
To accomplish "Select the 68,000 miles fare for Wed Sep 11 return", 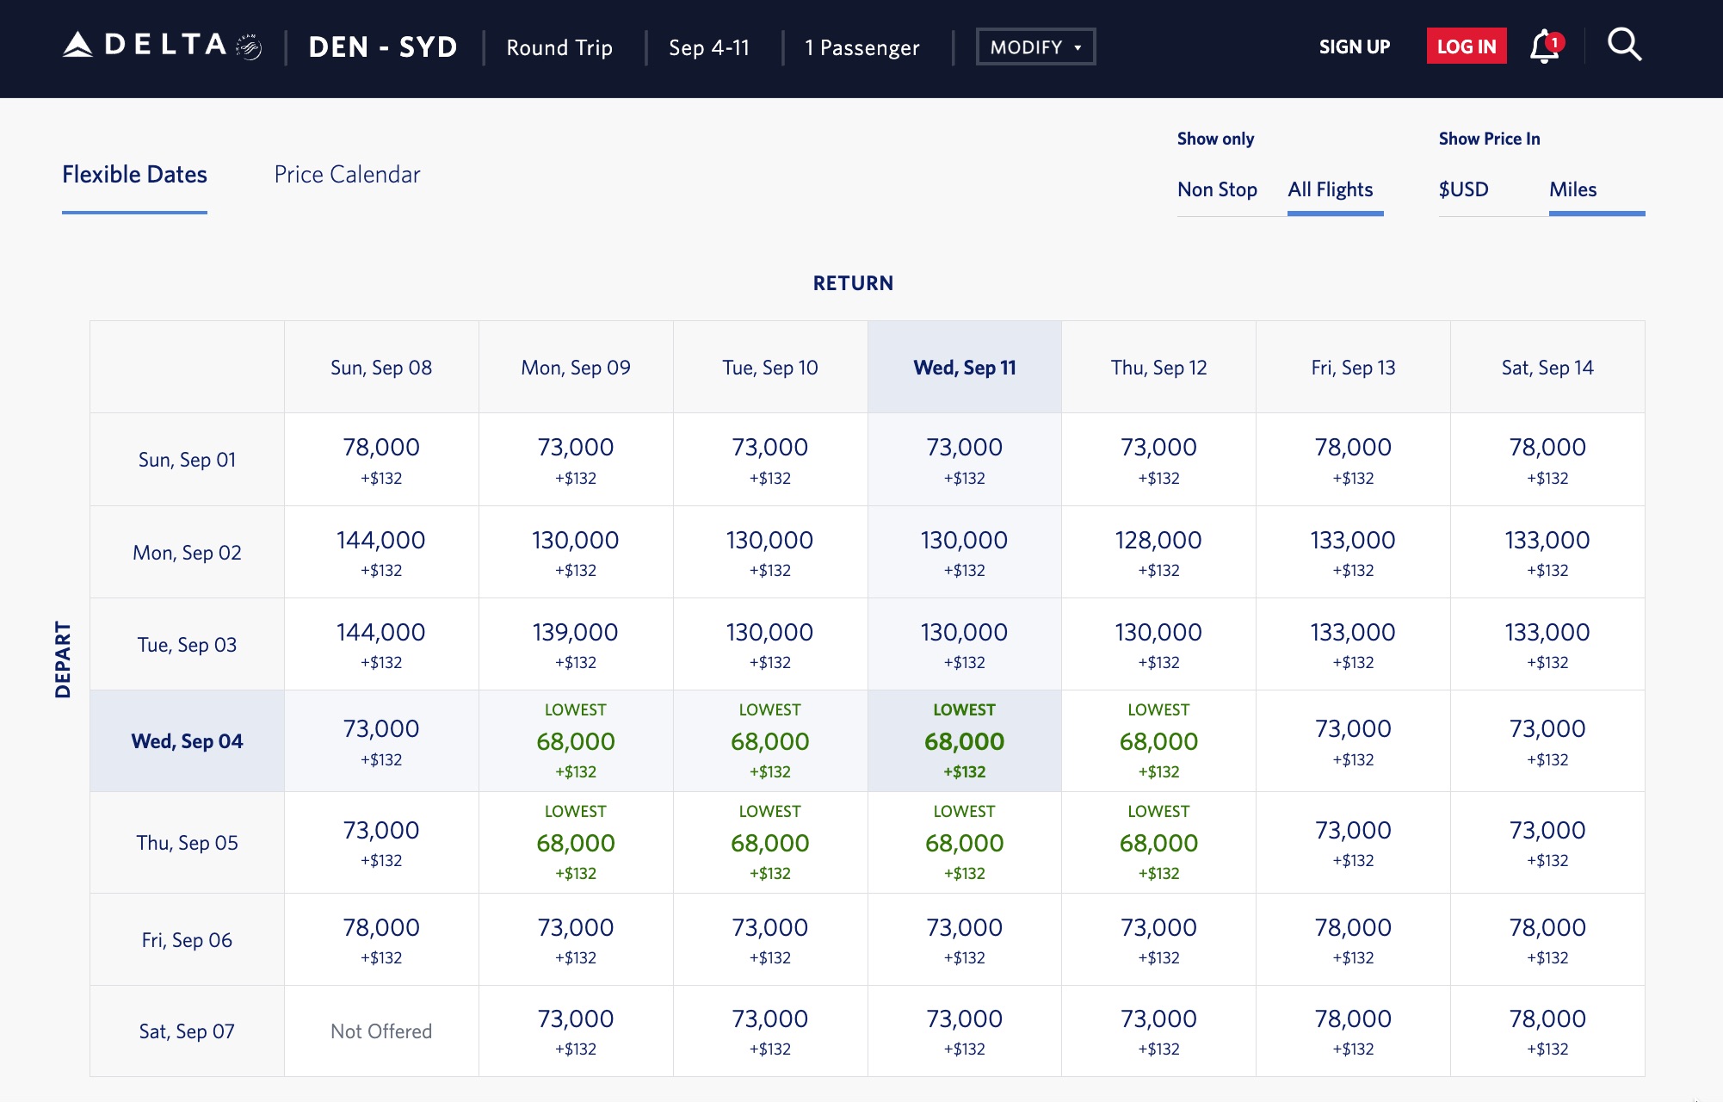I will click(965, 740).
